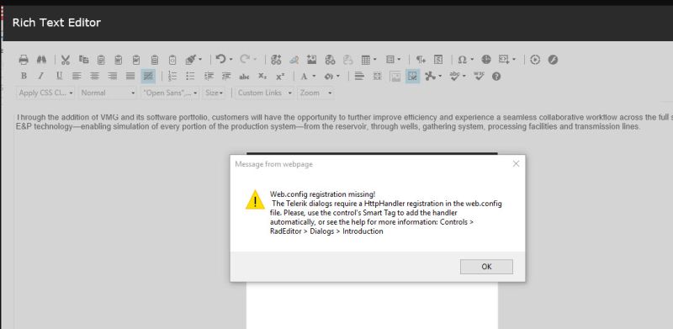
Task: Open Find and Replace binoculars icon
Action: click(41, 60)
